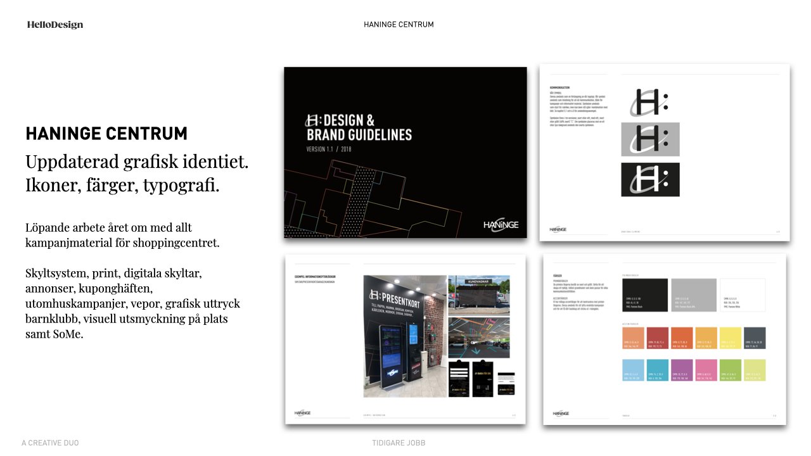Click the footer text 'TIDIGARE JOBB'
The height and width of the screenshot is (456, 811).
tap(399, 443)
